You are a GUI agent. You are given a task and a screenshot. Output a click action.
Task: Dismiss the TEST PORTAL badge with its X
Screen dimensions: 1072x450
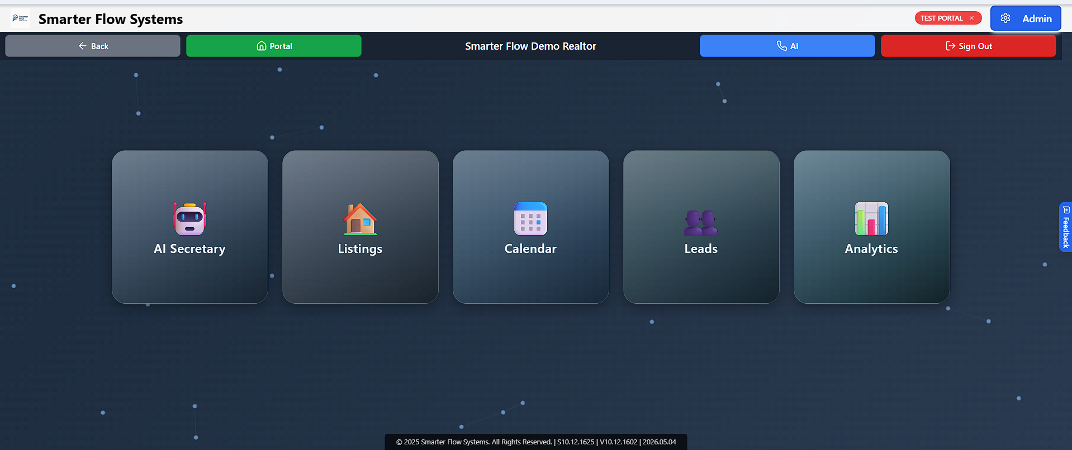point(971,18)
